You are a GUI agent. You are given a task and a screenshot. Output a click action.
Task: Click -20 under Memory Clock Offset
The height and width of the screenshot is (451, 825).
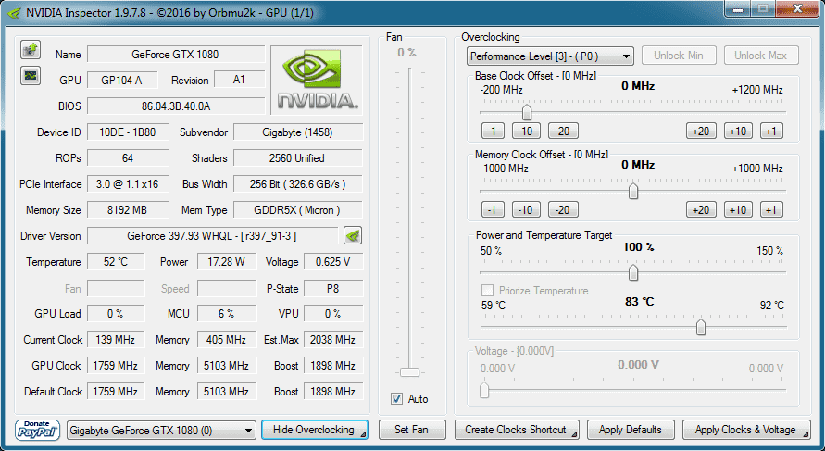tap(563, 210)
